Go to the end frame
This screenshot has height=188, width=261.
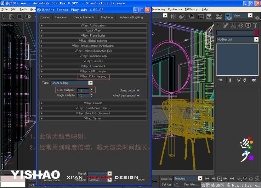232,178
